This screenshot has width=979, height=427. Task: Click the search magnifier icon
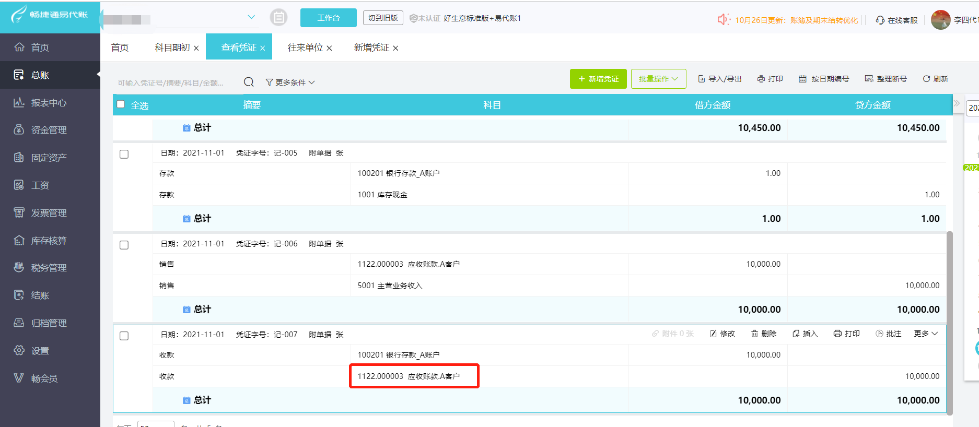(249, 82)
